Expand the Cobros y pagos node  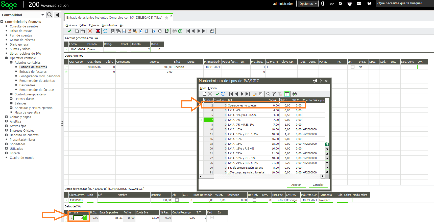coord(7,117)
